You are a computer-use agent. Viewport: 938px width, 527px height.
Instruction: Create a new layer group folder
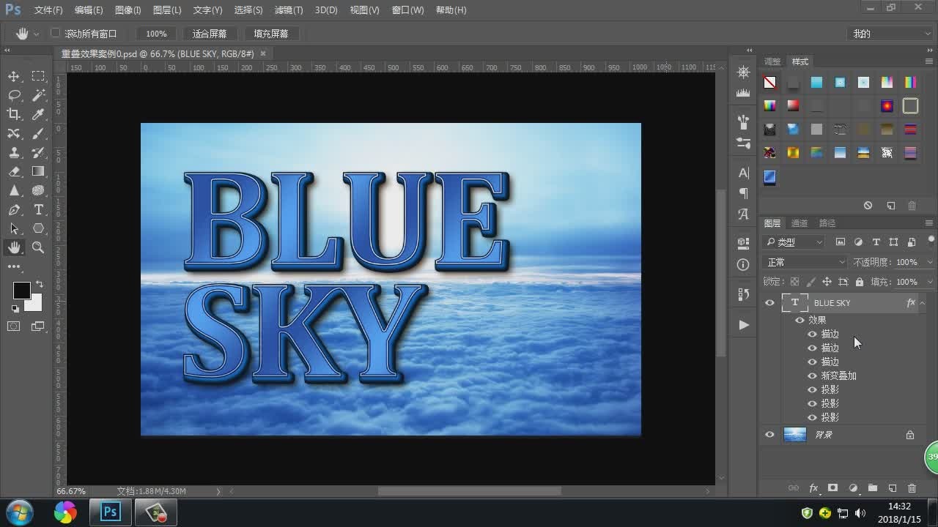pyautogui.click(x=873, y=488)
